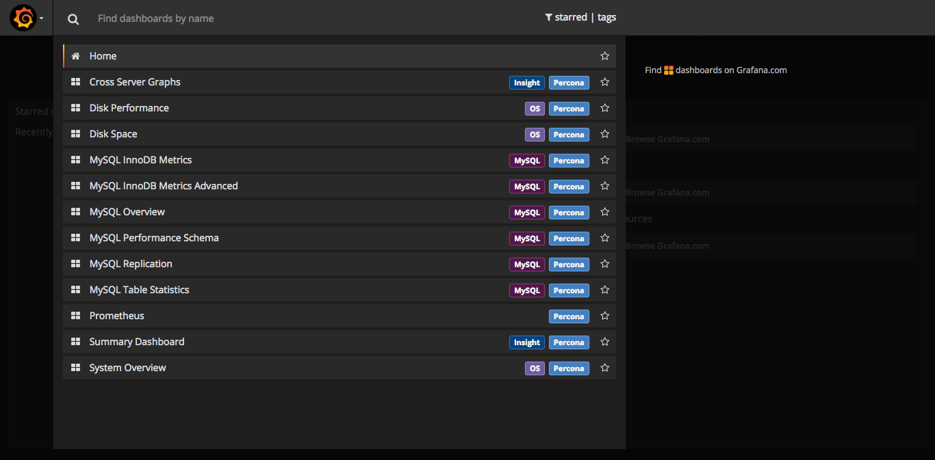Star the MySQL Overview dashboard
935x460 pixels.
(604, 212)
